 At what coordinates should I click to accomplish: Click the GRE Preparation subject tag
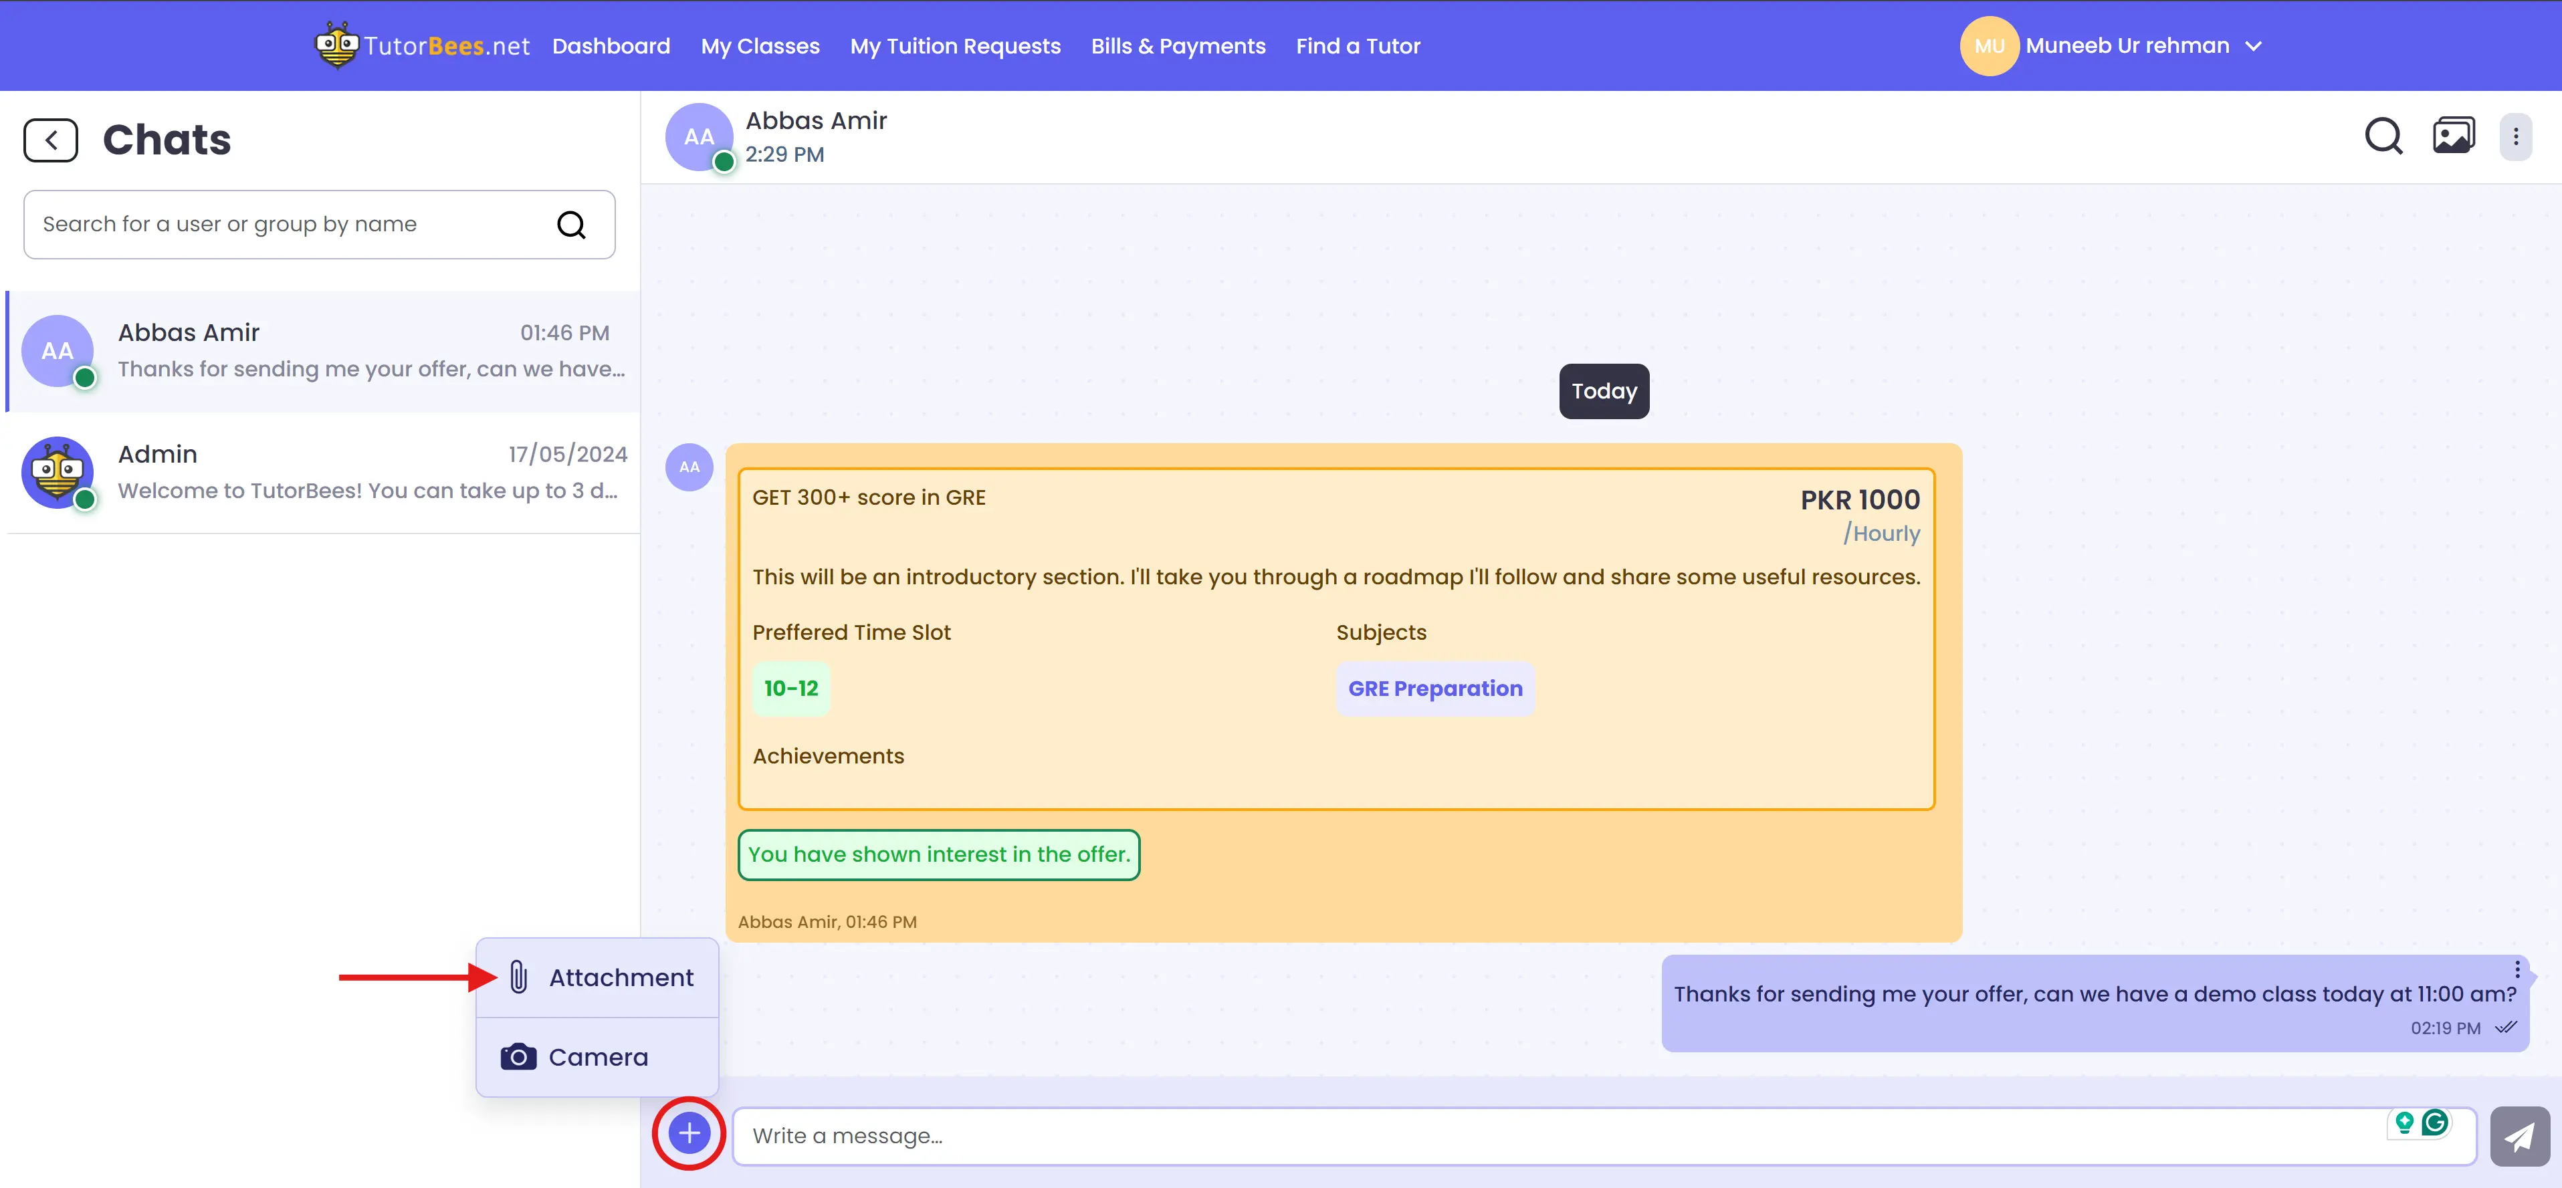(1434, 689)
